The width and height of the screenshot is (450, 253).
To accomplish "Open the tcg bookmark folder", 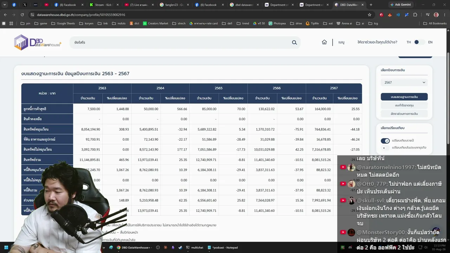I will 373,24.
